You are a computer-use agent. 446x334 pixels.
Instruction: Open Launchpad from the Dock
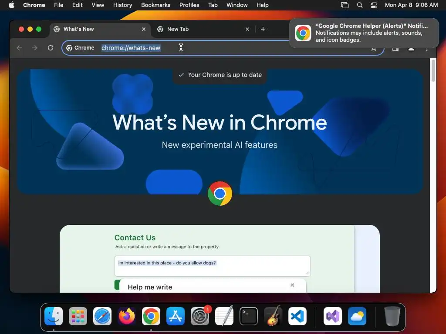click(78, 316)
